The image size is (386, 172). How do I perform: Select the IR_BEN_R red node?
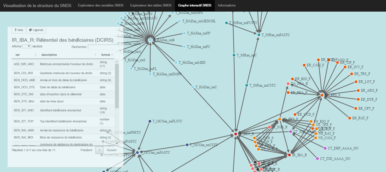click(236, 134)
